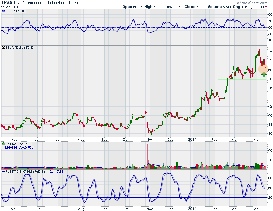This screenshot has width=273, height=211.
Task: Click the TEVA ticker symbol title
Action: click(x=7, y=2)
